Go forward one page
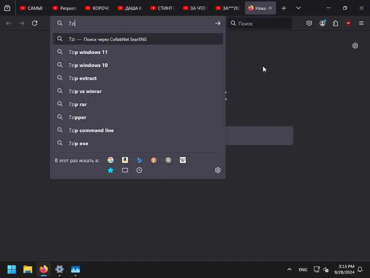370x278 pixels. (22, 23)
